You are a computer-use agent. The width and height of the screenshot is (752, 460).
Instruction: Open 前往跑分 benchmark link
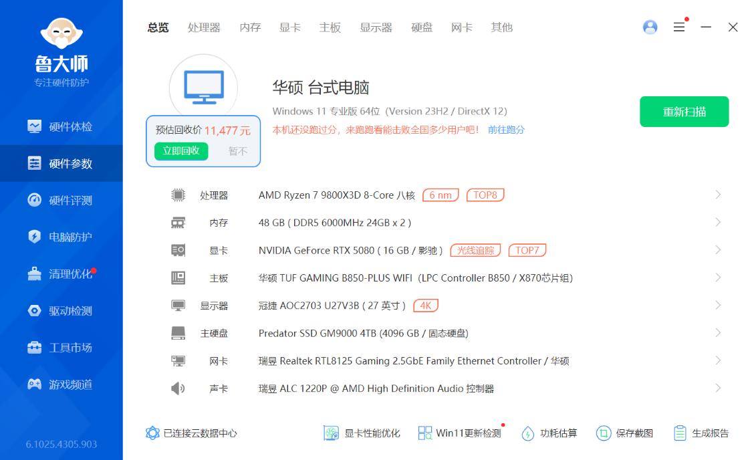(x=507, y=128)
